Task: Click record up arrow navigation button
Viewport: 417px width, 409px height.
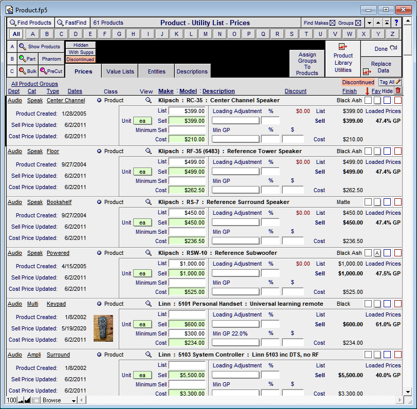Action: pos(378,23)
